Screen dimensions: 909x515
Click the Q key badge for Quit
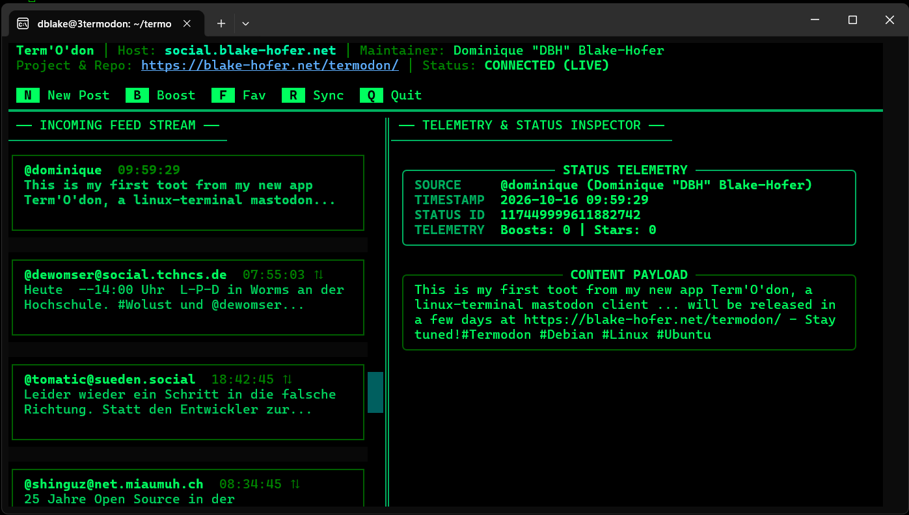point(371,96)
